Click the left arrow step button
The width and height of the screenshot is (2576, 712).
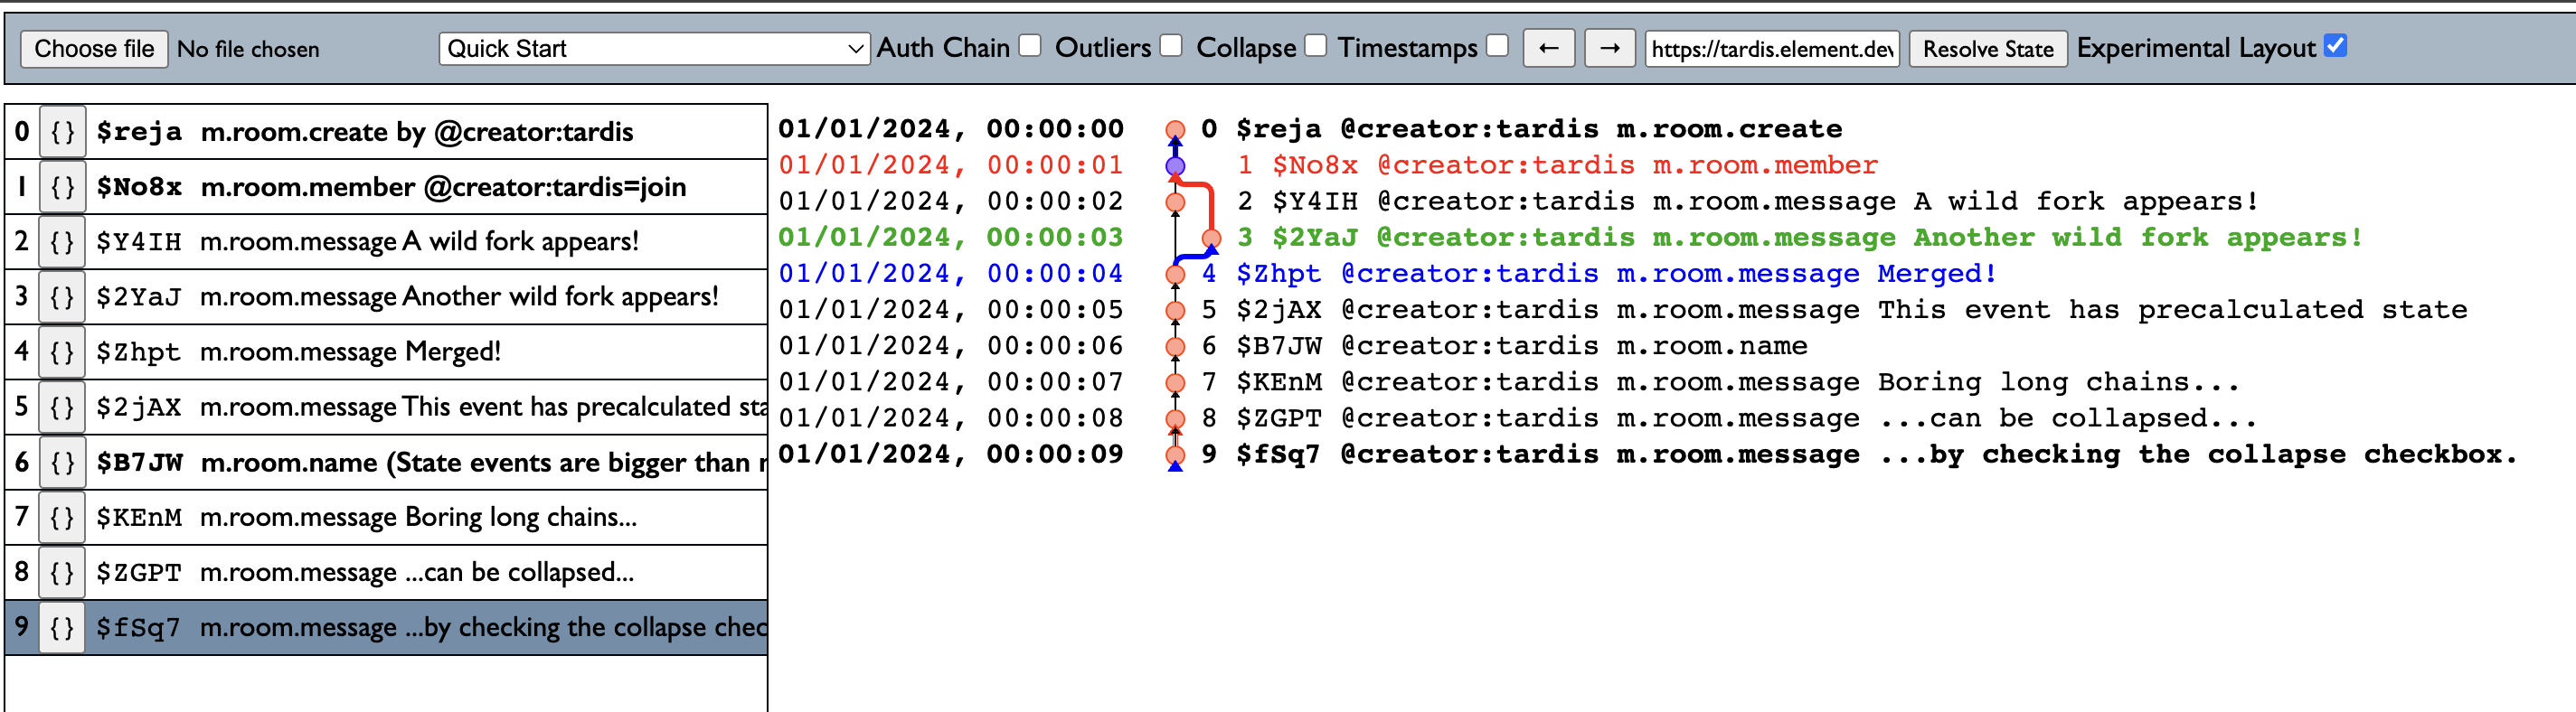[x=1548, y=48]
